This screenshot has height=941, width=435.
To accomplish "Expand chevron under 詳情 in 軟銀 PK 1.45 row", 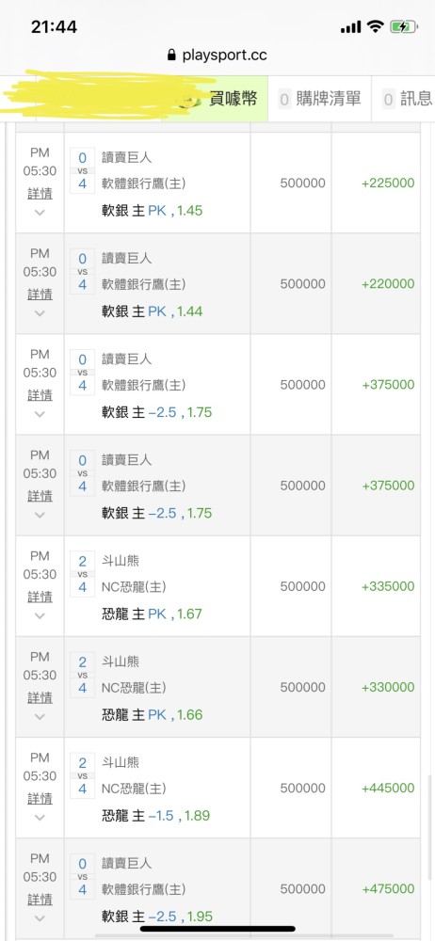I will (40, 212).
